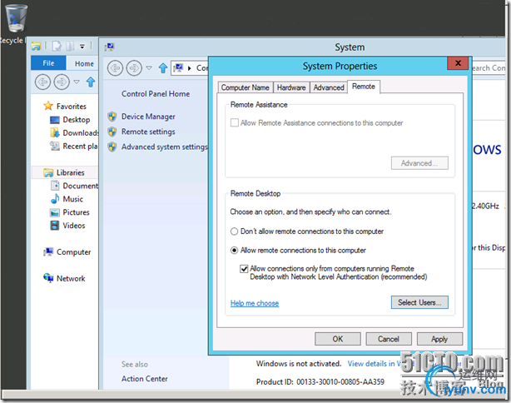Image resolution: width=511 pixels, height=403 pixels.
Task: Click the Help me choose link
Action: [x=255, y=303]
